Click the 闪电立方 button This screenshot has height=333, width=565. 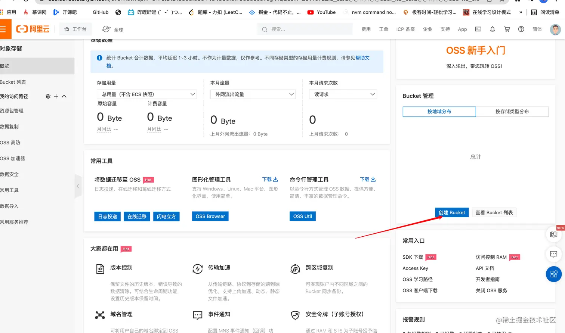[x=166, y=217]
